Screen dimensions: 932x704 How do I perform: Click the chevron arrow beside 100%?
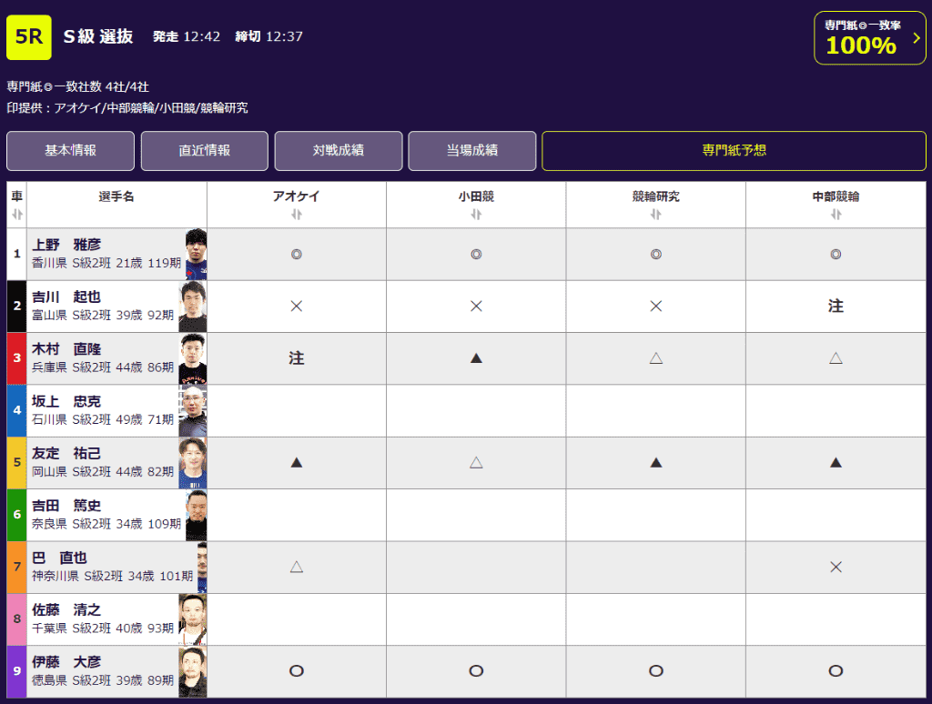pyautogui.click(x=915, y=38)
